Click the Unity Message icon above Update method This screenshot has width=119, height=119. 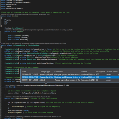click(5, 116)
